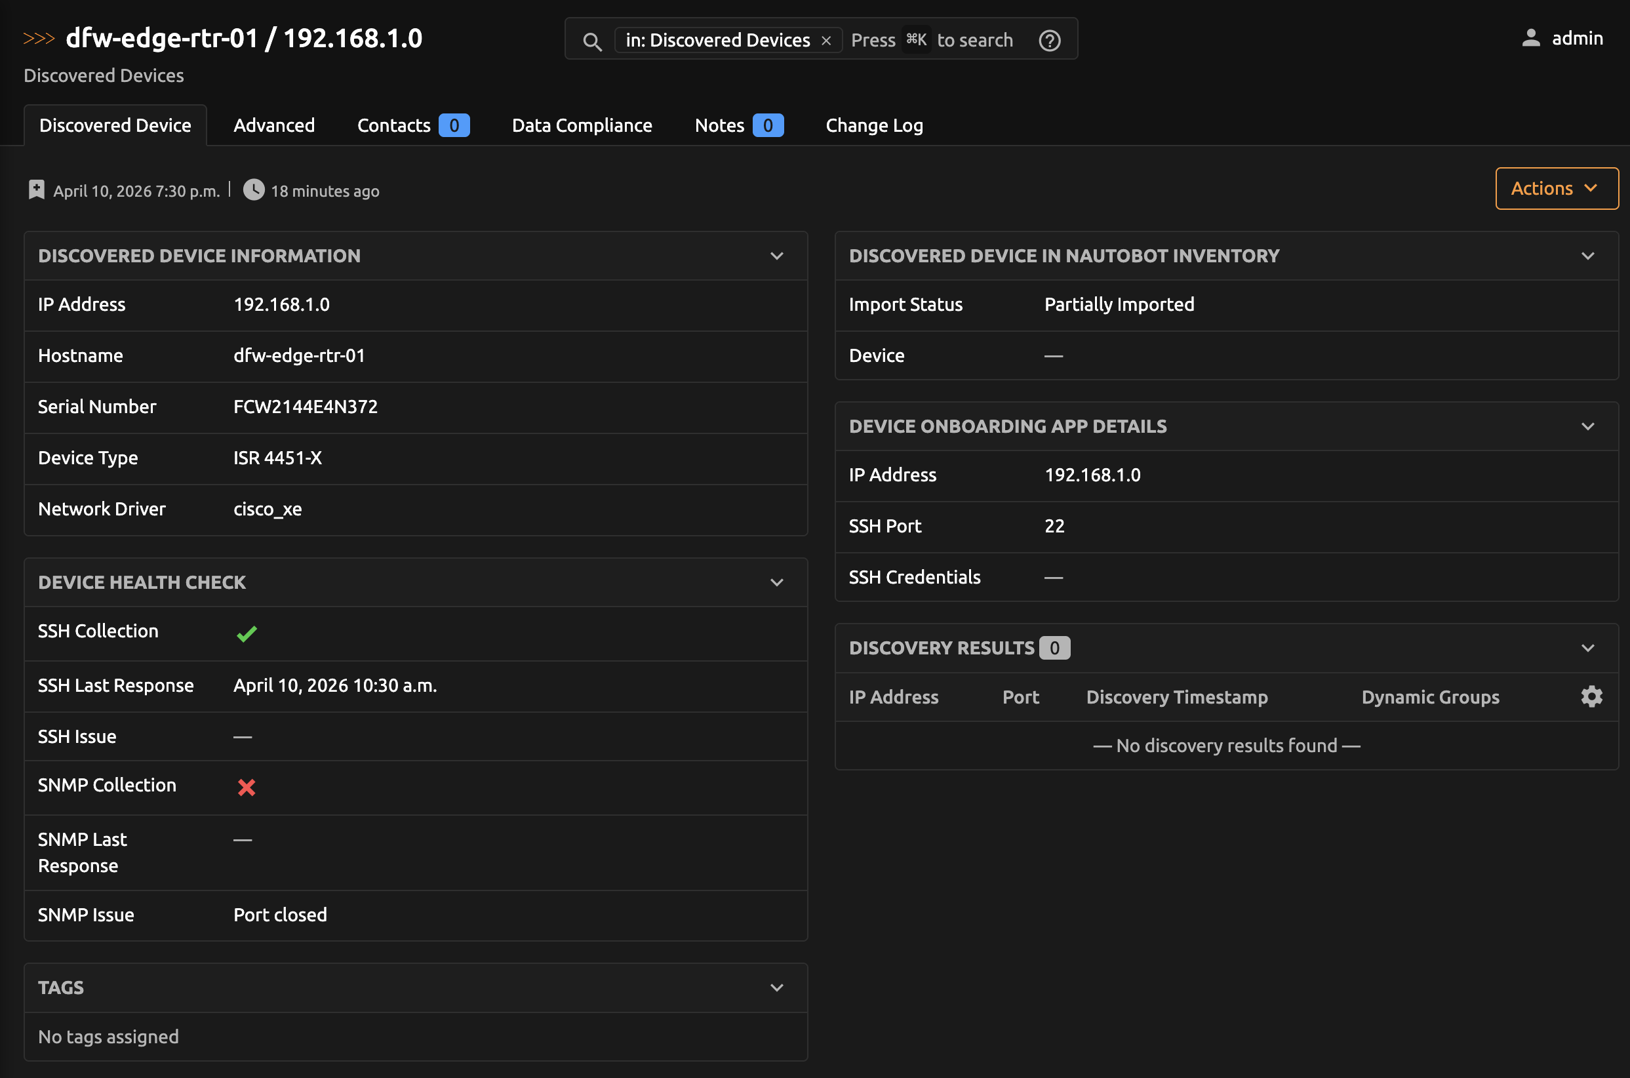Click the search magnifier icon

[592, 41]
